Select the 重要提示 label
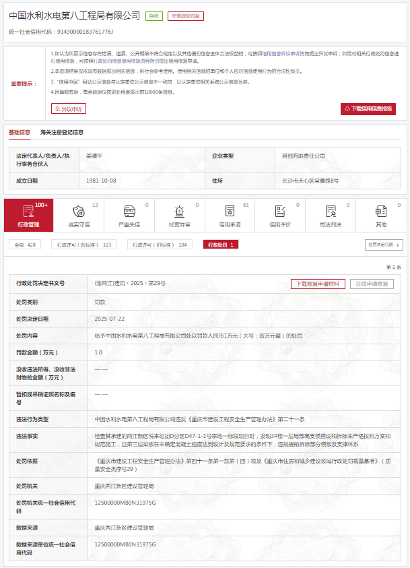Image resolution: width=410 pixels, height=568 pixels. pos(24,84)
